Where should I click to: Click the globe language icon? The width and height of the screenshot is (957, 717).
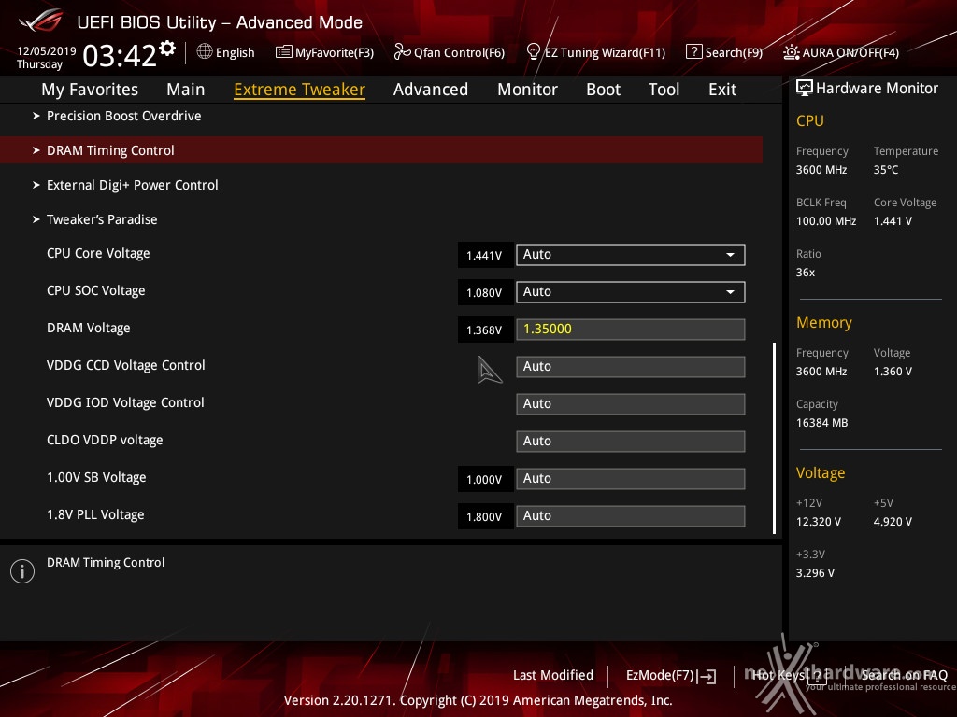click(x=205, y=52)
